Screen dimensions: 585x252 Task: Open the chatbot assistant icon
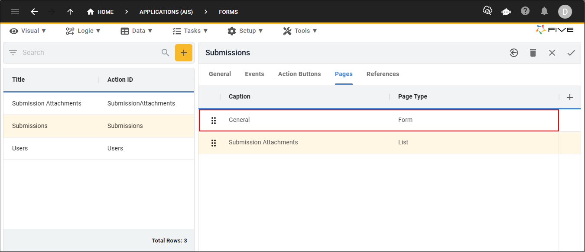(x=506, y=12)
